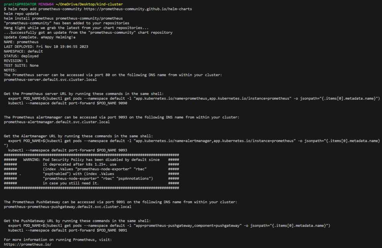382x248 pixels.
Task: Click the 'helm repo update' command line
Action: [x=21, y=13]
